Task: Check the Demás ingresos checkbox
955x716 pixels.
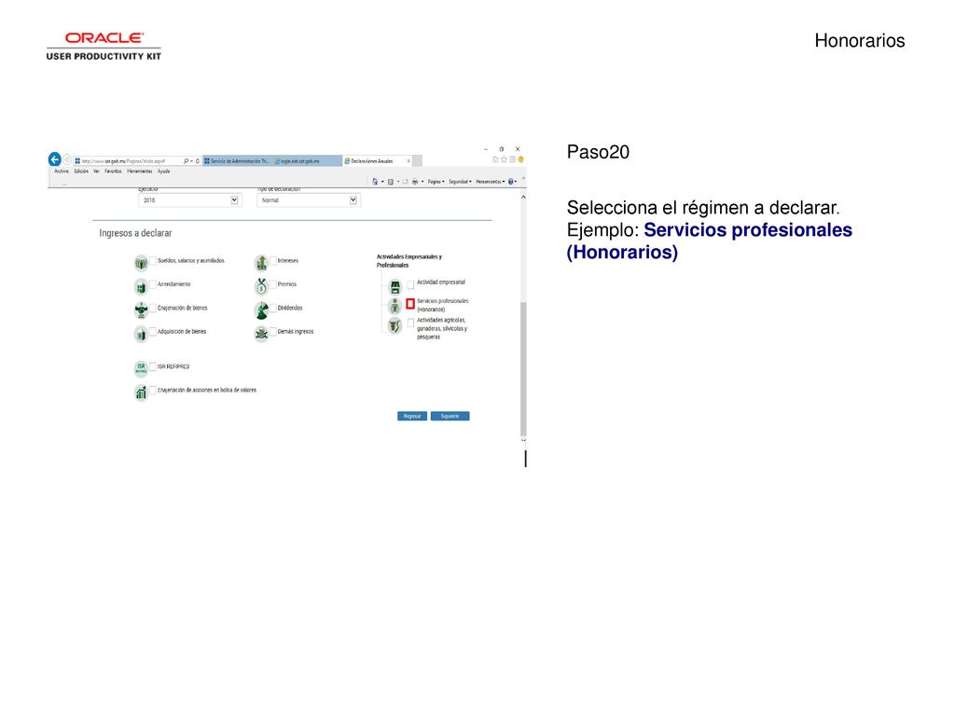Action: point(273,331)
